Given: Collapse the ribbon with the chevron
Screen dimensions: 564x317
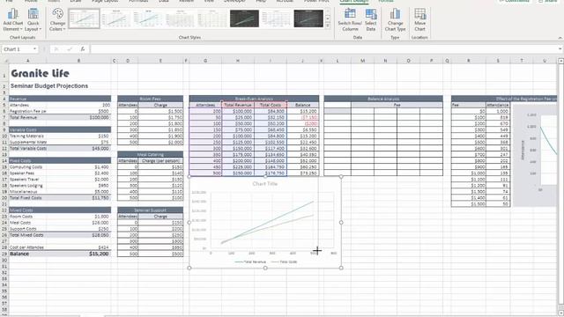Looking at the screenshot, I should pos(560,38).
